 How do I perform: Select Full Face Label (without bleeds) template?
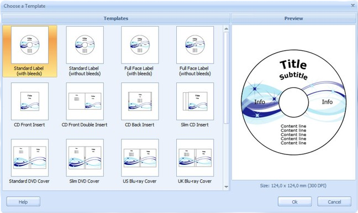click(195, 51)
